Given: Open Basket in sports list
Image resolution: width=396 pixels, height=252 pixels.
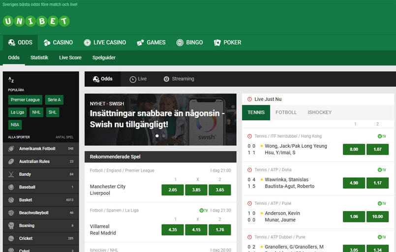Looking at the screenshot, I should point(41,200).
